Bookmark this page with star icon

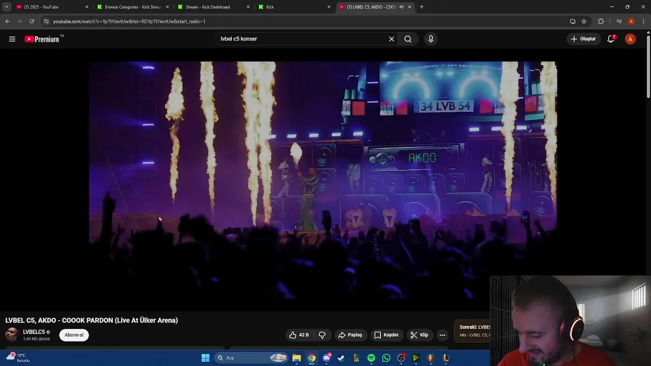[x=584, y=21]
